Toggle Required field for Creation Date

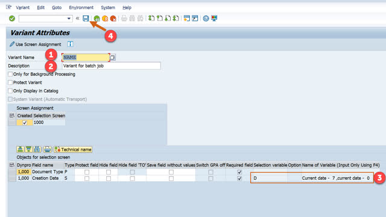coord(239,178)
